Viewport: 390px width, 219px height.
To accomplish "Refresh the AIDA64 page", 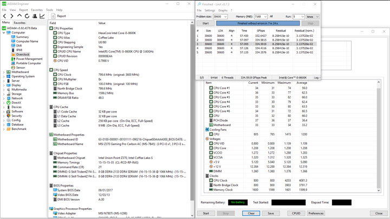I will (x=27, y=16).
